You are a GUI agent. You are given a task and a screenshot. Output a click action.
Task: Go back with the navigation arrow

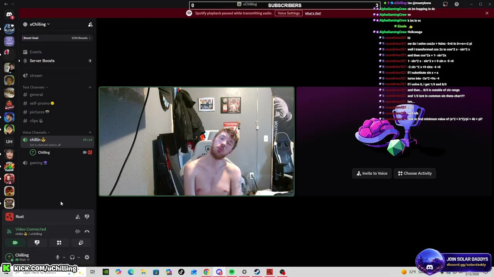click(6, 4)
